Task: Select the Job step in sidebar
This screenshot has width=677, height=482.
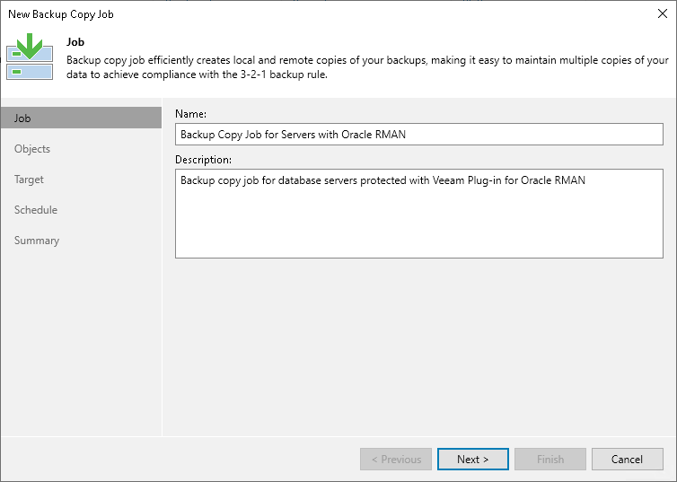Action: (x=81, y=118)
